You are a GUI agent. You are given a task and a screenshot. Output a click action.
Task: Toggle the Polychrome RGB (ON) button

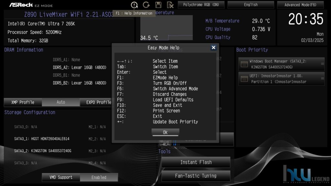click(201, 5)
